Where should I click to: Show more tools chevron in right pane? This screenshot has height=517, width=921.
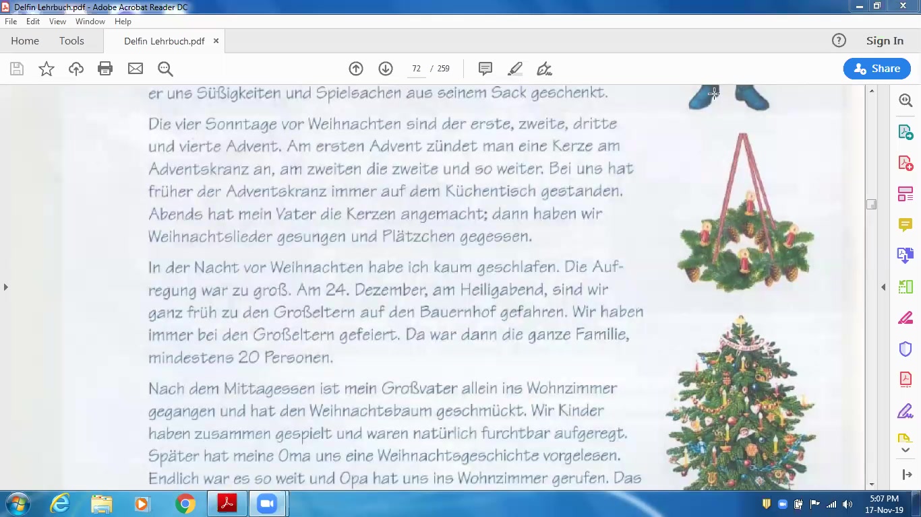click(905, 450)
